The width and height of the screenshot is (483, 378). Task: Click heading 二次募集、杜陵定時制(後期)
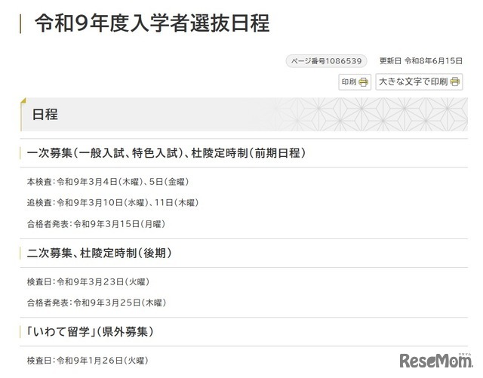tap(99, 254)
